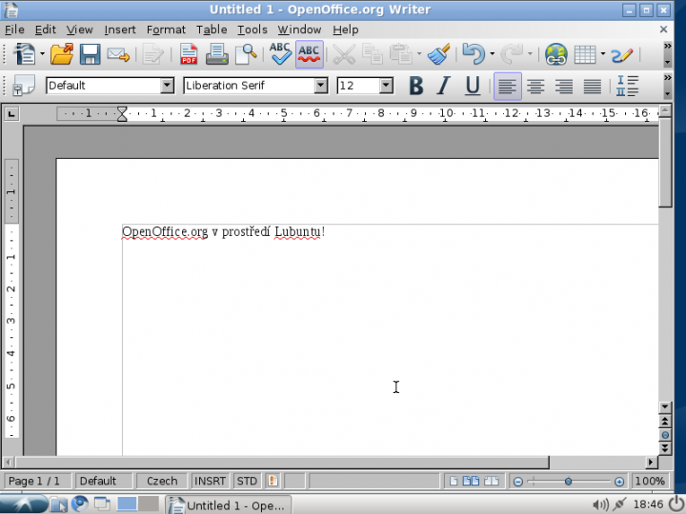Open Styles and Formatting icon
Image resolution: width=686 pixels, height=514 pixels.
click(24, 85)
